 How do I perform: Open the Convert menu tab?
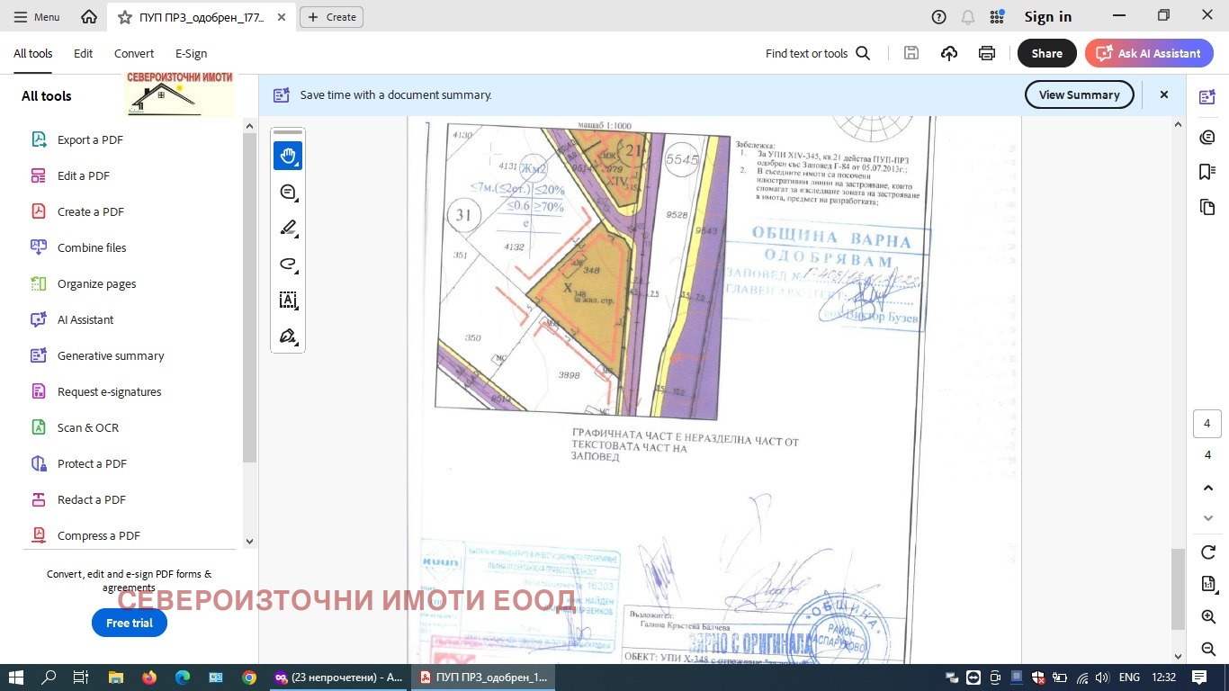pos(134,53)
